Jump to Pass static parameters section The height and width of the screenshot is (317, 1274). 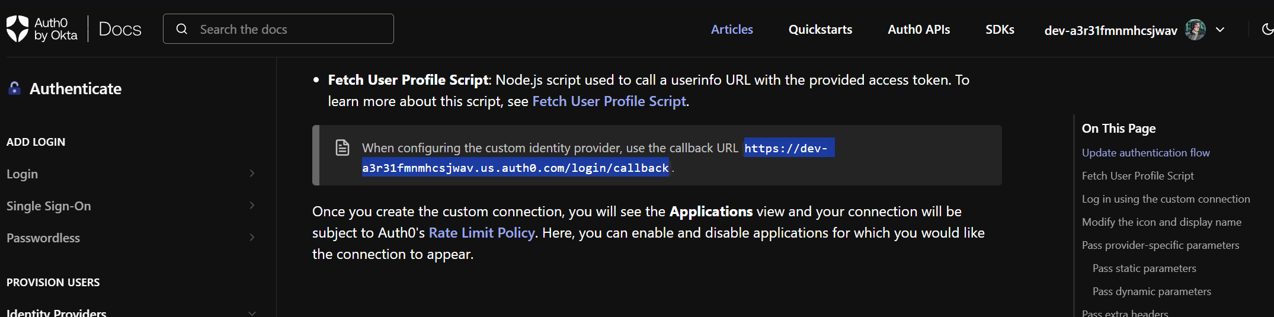[x=1144, y=268]
